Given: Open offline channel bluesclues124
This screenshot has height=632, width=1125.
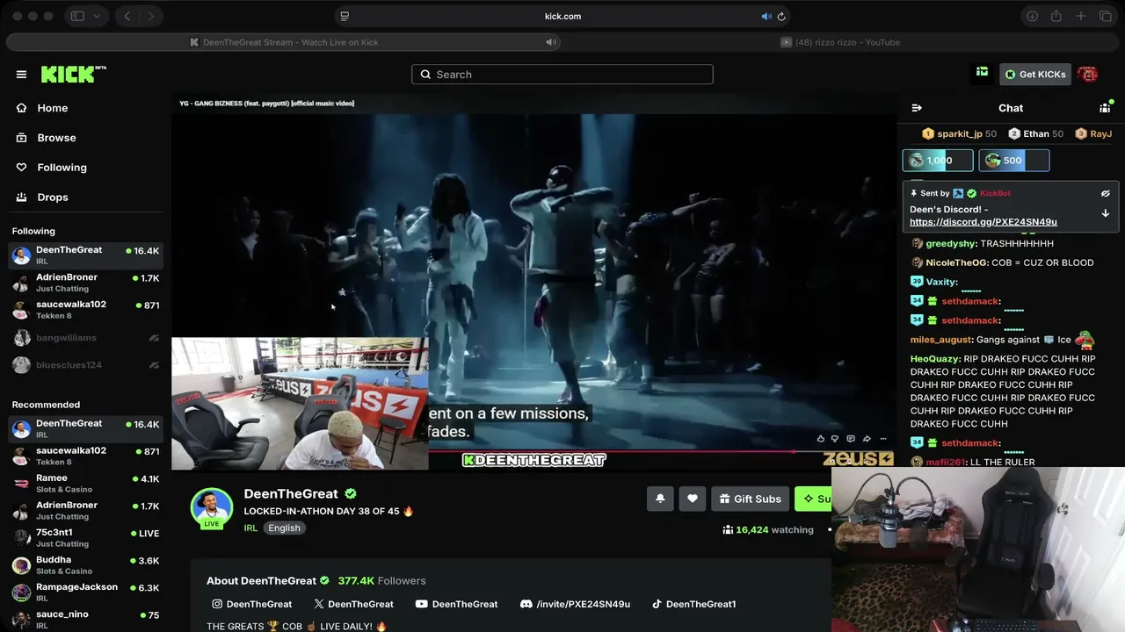Looking at the screenshot, I should pos(85,365).
